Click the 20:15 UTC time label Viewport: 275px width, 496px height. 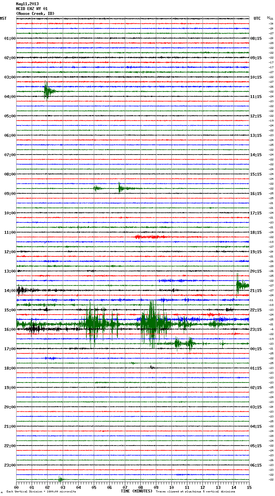pyautogui.click(x=256, y=271)
